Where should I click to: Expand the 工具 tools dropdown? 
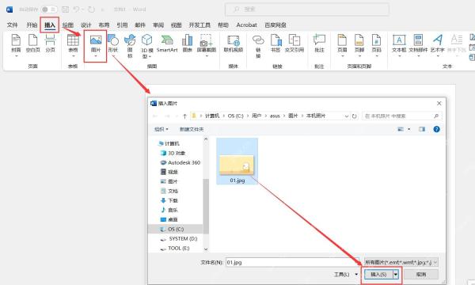pyautogui.click(x=346, y=275)
